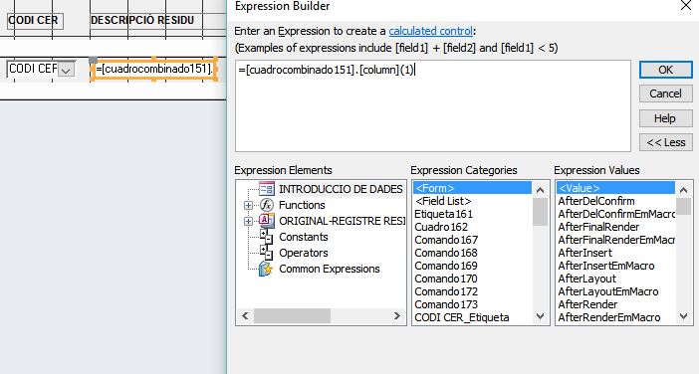Collapse the builder with << Less
The height and width of the screenshot is (374, 699).
tap(665, 142)
